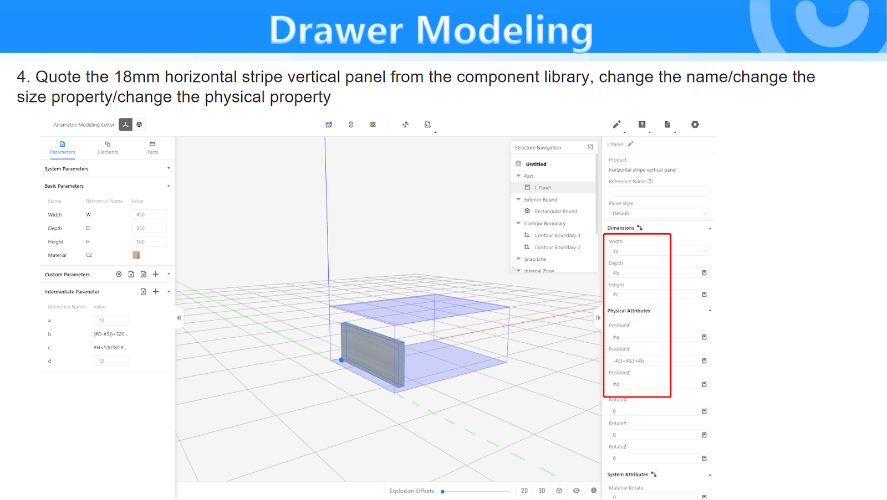The height and width of the screenshot is (500, 887).
Task: Click the link/chain icon in top toolbar
Action: 351,125
